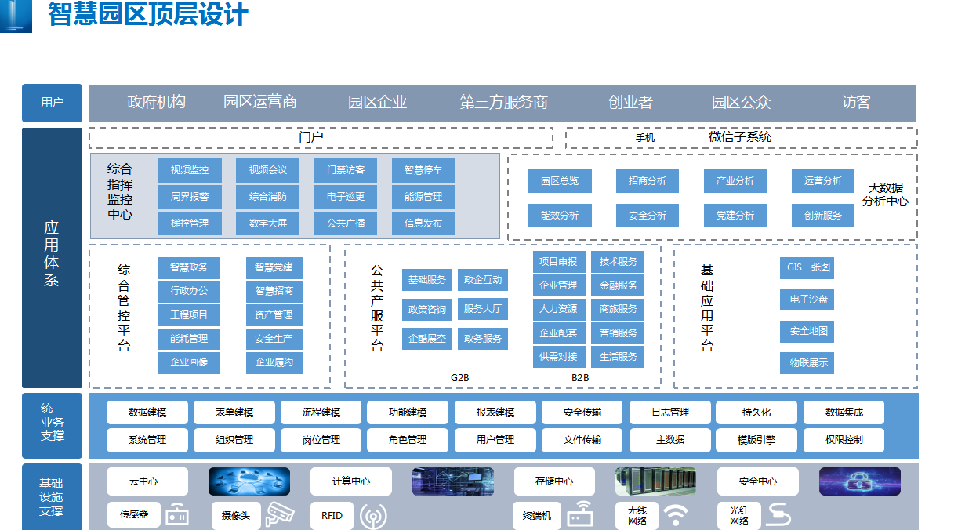Click the surveillance camera icon beside 摄像头
Screen dimensions: 976x530
point(279,514)
